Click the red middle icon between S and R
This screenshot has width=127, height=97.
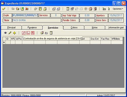[x=28, y=33]
